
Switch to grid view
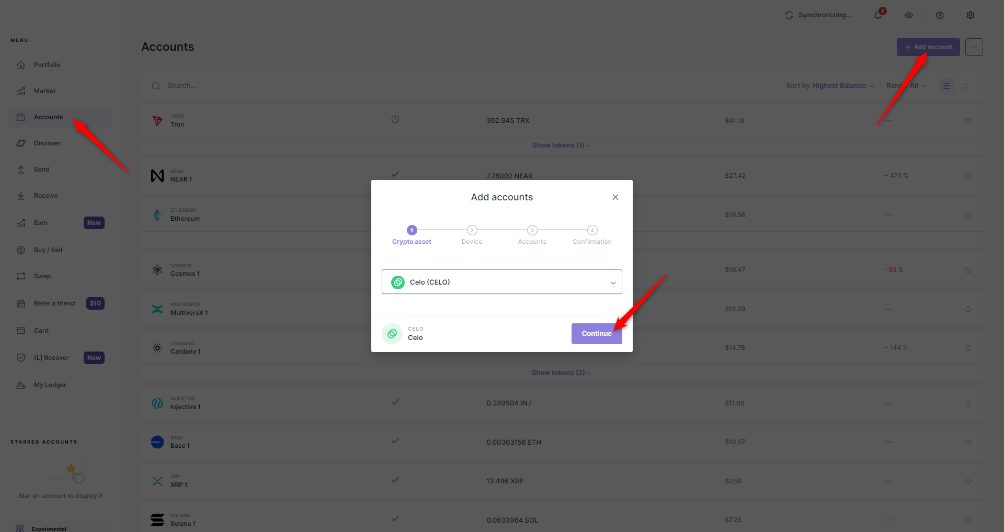coord(965,86)
